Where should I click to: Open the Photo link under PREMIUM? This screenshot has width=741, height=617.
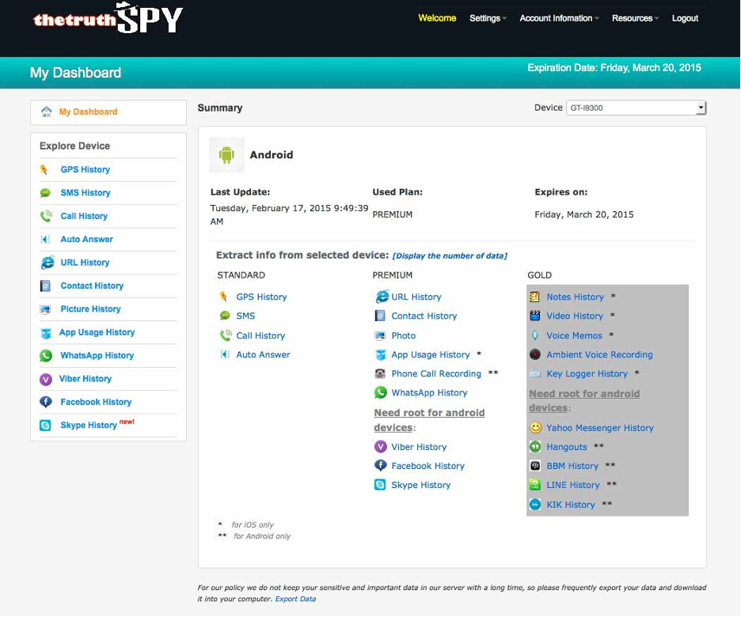click(404, 335)
